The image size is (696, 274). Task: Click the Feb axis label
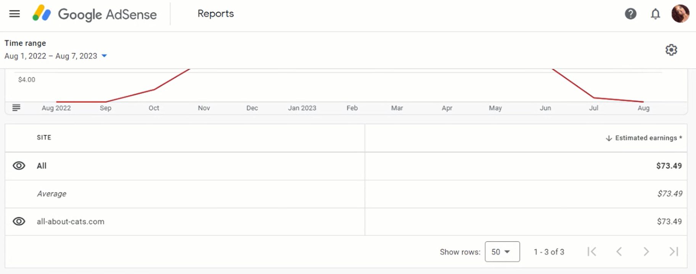pos(352,108)
